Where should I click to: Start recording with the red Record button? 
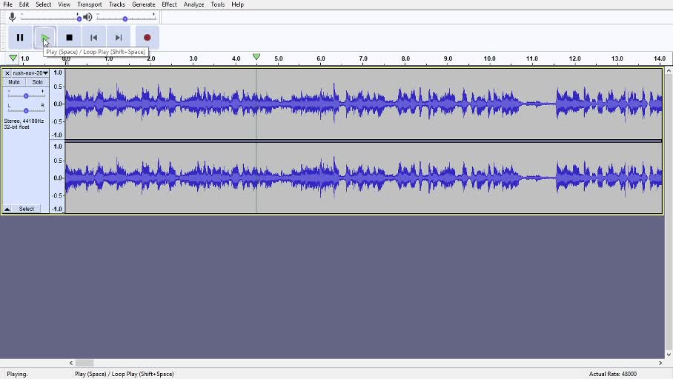pyautogui.click(x=147, y=38)
